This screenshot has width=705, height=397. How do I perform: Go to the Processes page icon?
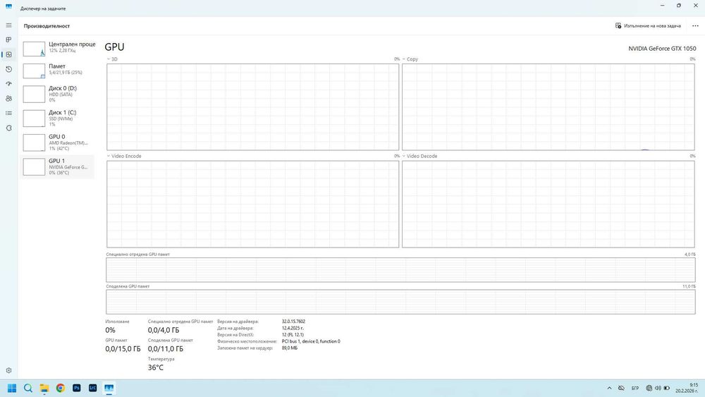click(8, 39)
